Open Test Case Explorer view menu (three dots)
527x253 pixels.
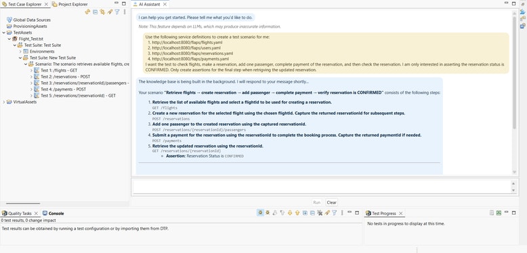[125, 12]
